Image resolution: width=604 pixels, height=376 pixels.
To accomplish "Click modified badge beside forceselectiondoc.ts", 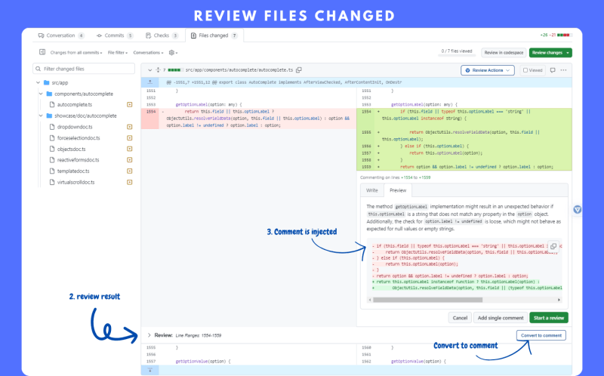I will [130, 138].
